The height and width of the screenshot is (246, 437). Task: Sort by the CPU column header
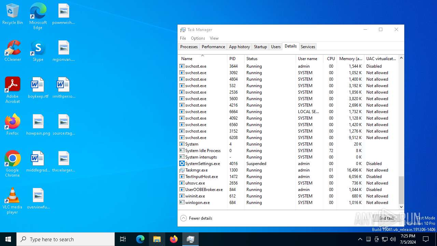330,58
